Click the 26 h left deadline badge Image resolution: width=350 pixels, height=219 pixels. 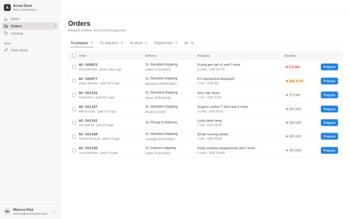click(x=293, y=109)
